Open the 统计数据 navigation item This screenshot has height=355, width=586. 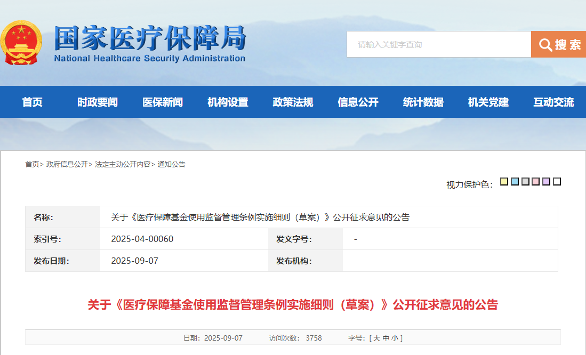(x=423, y=102)
